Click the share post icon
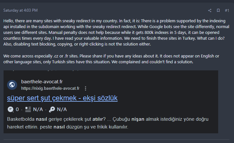Image resolution: width=234 pixels, height=143 pixels. (x=210, y=10)
